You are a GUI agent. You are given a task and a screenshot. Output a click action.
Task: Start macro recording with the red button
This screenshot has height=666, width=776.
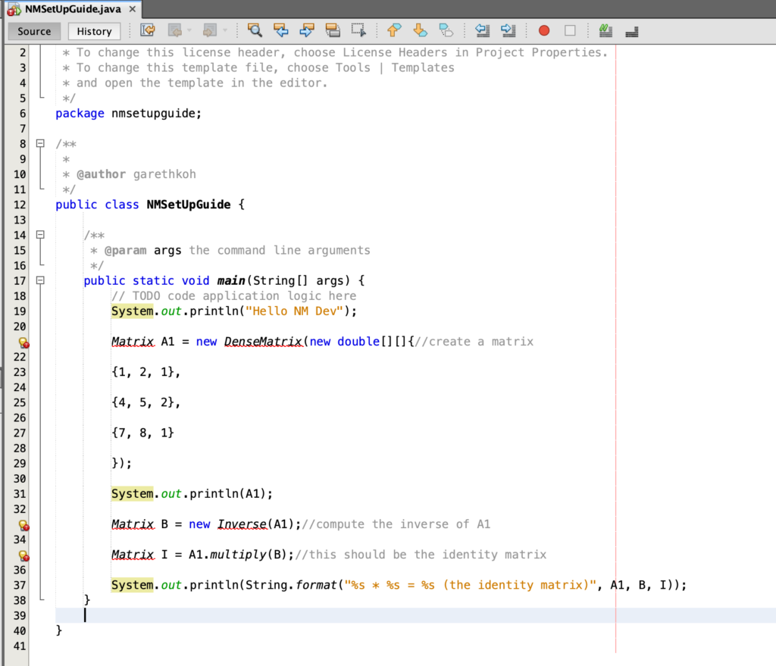coord(544,30)
